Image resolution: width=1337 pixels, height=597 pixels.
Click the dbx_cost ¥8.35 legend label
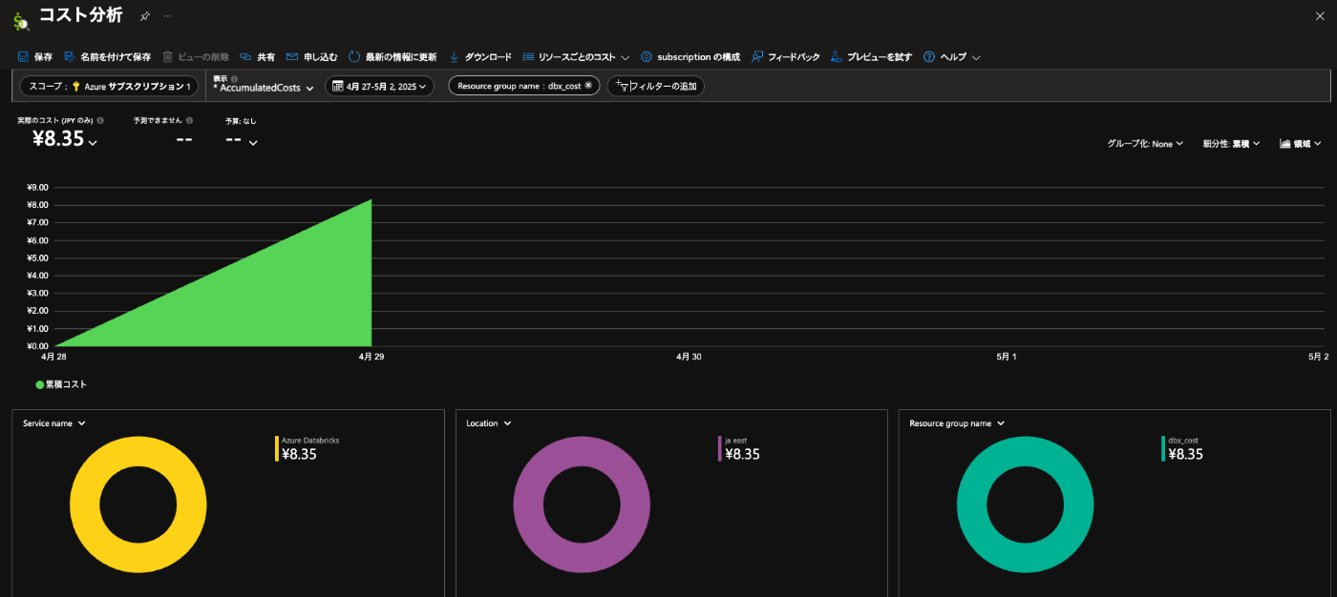pos(1185,448)
